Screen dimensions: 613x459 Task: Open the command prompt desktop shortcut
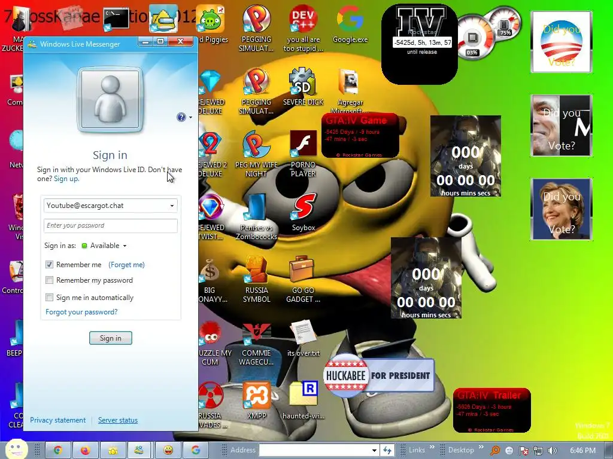[x=116, y=19]
